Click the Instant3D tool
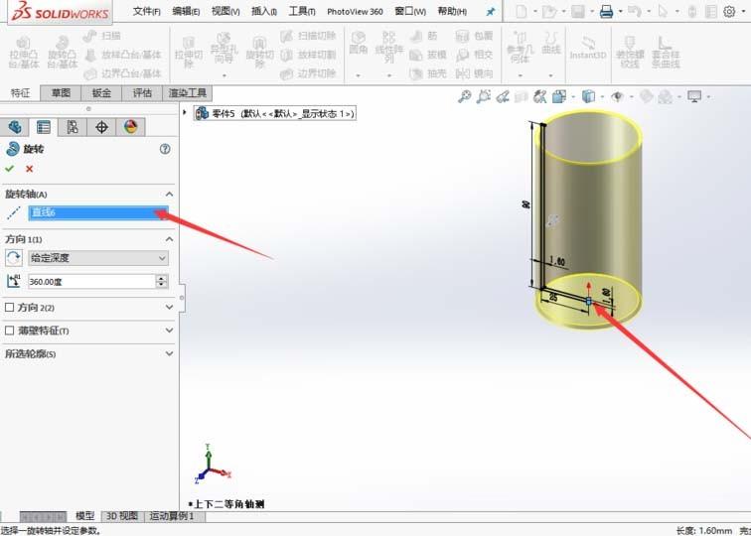The image size is (751, 536). (x=588, y=48)
